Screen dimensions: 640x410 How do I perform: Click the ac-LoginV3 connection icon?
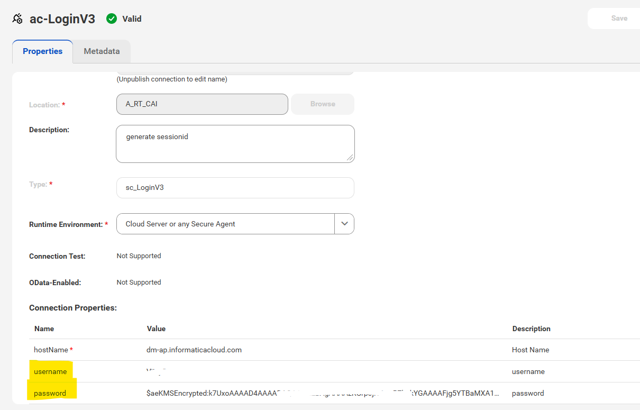17,19
